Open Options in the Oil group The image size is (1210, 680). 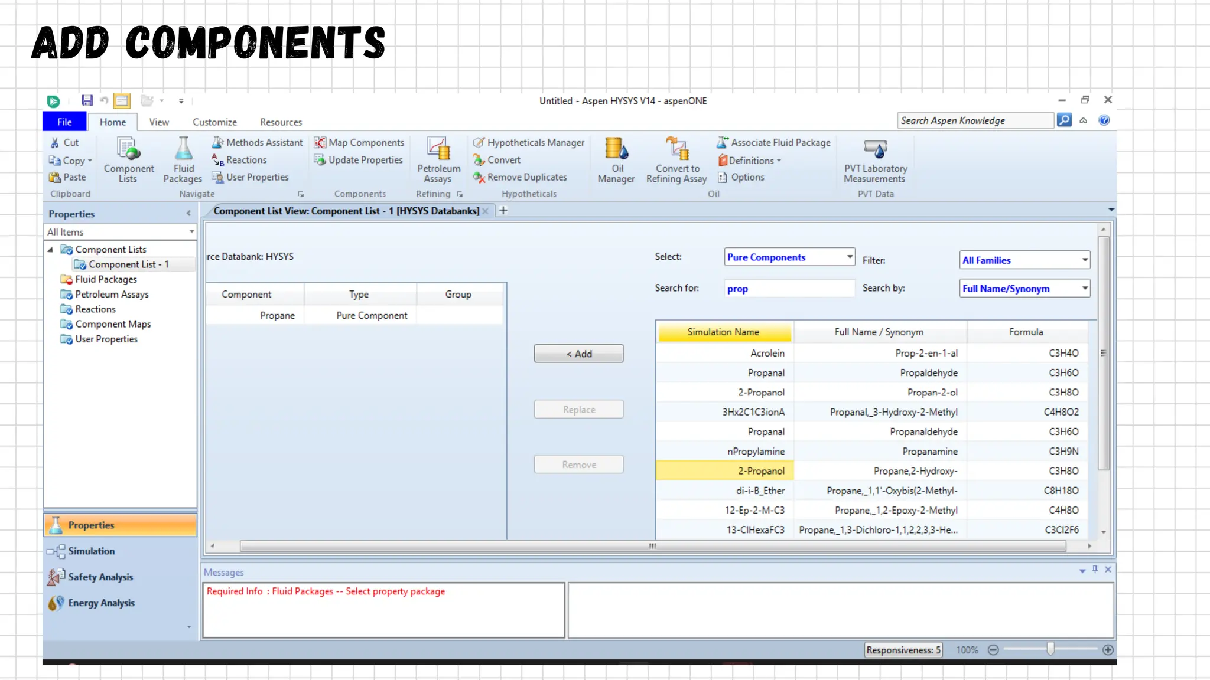[x=741, y=177]
